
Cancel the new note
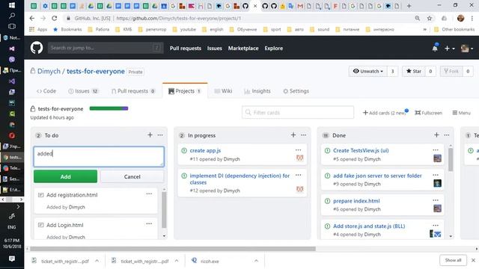tap(132, 176)
